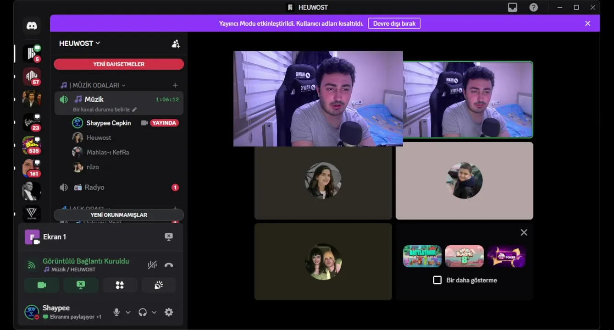Select the server icon with 23 badge
The width and height of the screenshot is (614, 330).
click(x=32, y=122)
